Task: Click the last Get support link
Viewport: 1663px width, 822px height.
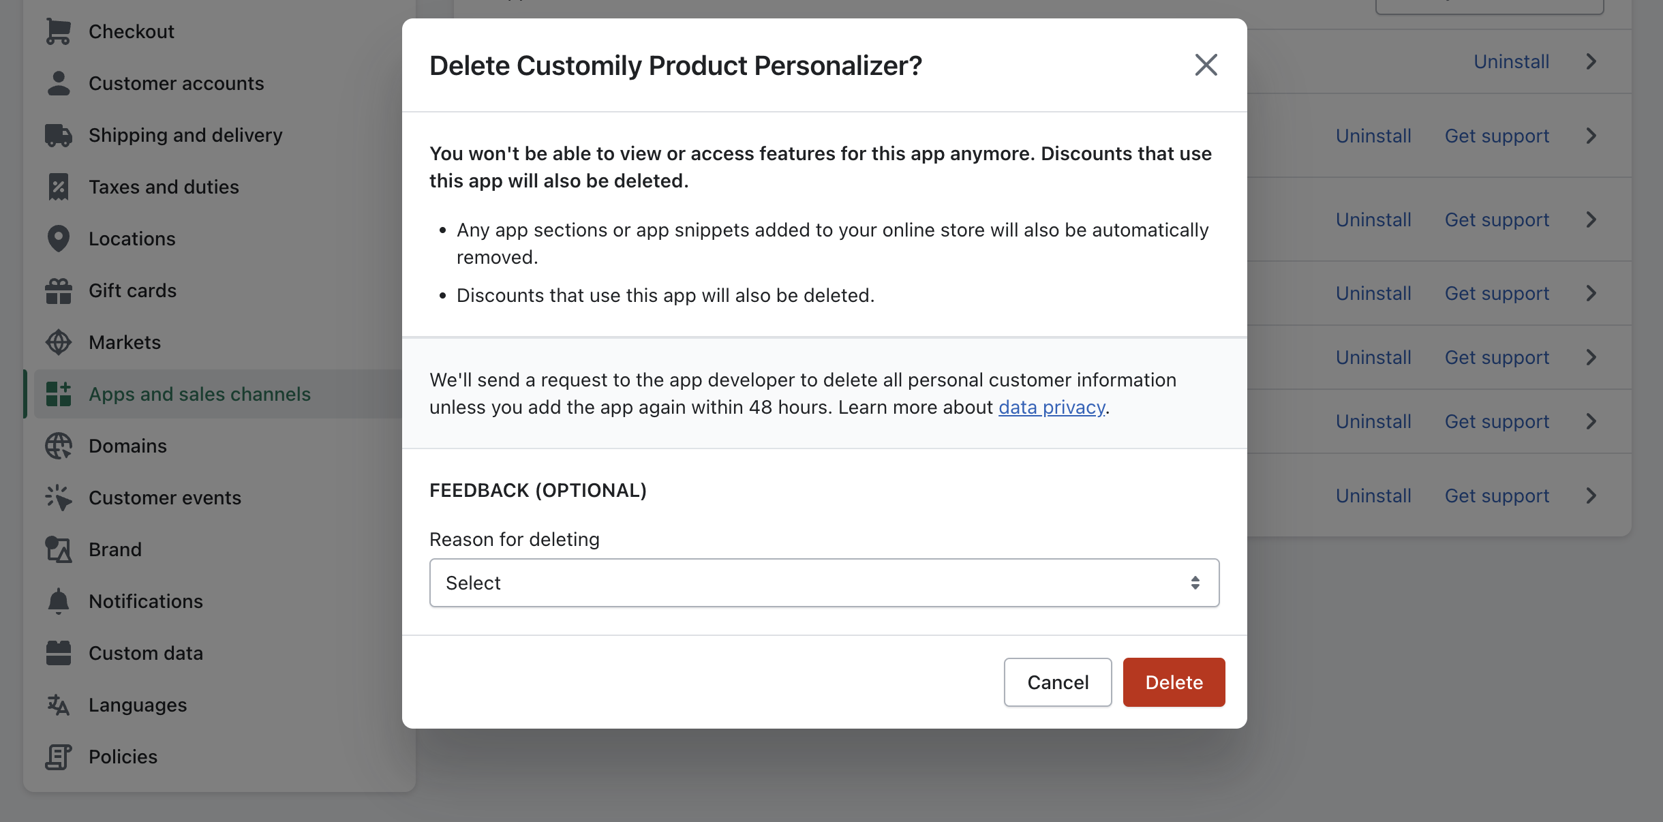Action: [1497, 496]
